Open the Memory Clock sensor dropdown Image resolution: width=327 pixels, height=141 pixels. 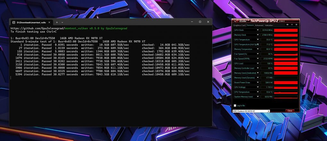click(258, 35)
